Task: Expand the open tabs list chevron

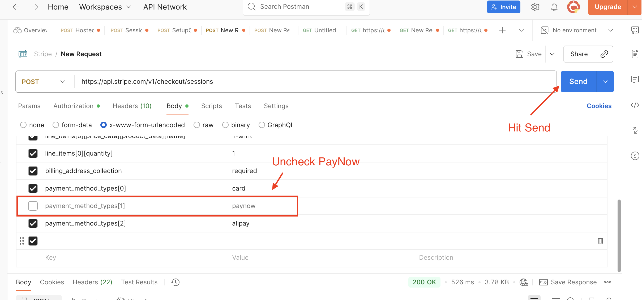Action: (521, 30)
